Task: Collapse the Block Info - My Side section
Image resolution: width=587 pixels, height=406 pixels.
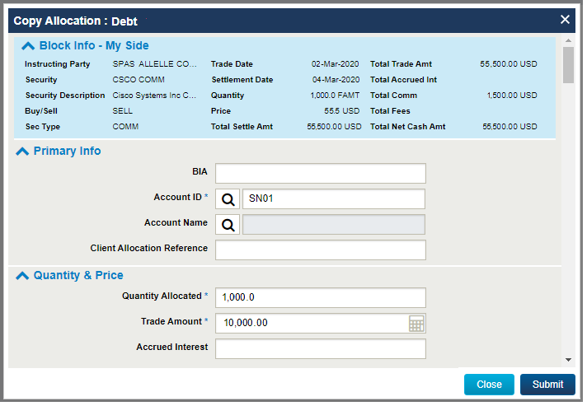Action: (x=28, y=46)
